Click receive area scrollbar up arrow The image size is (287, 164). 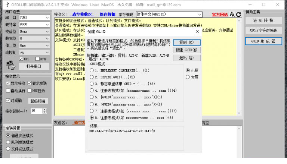coord(239,20)
